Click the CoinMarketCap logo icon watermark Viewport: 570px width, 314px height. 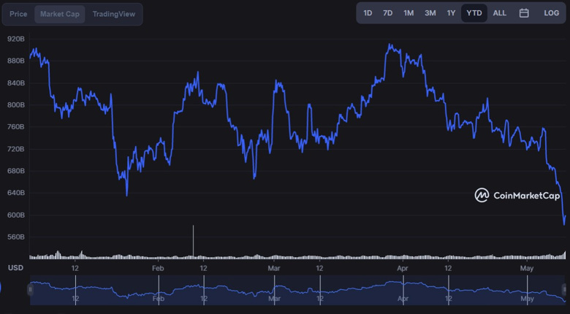pyautogui.click(x=482, y=195)
